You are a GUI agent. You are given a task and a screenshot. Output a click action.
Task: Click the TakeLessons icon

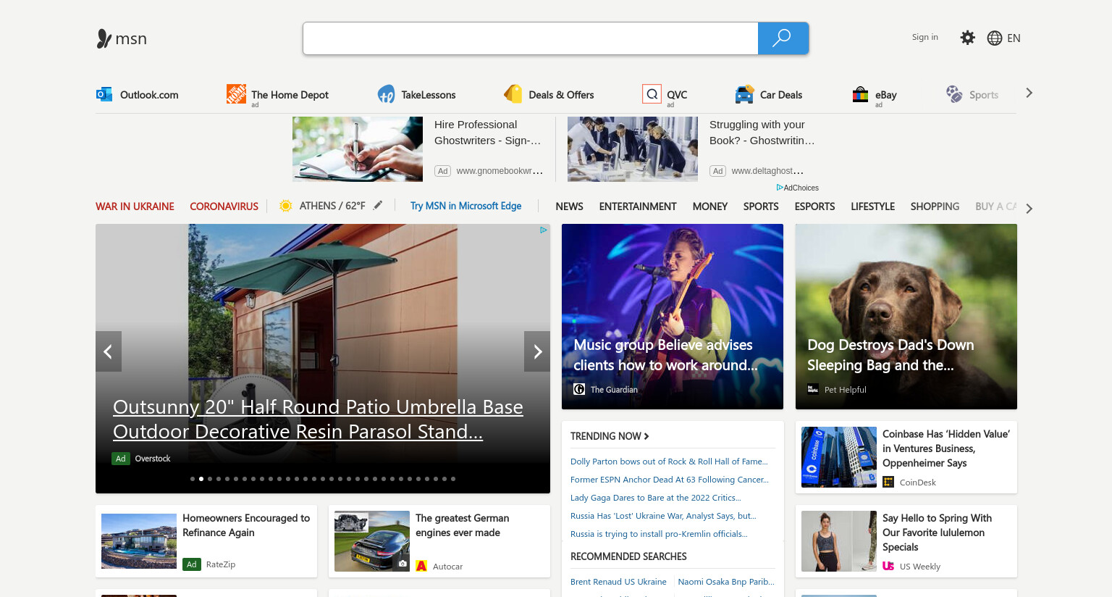(386, 94)
